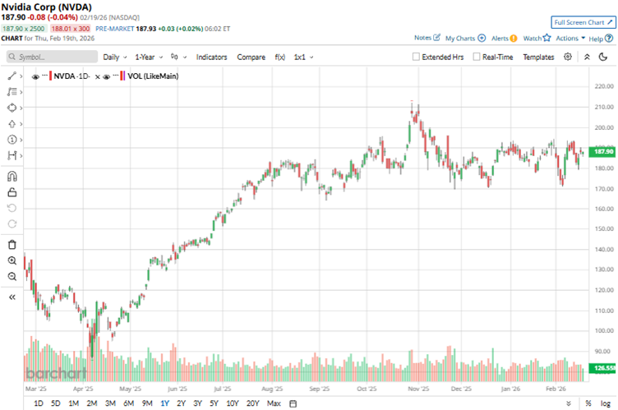Enable the Real-Time checkbox

click(x=477, y=58)
